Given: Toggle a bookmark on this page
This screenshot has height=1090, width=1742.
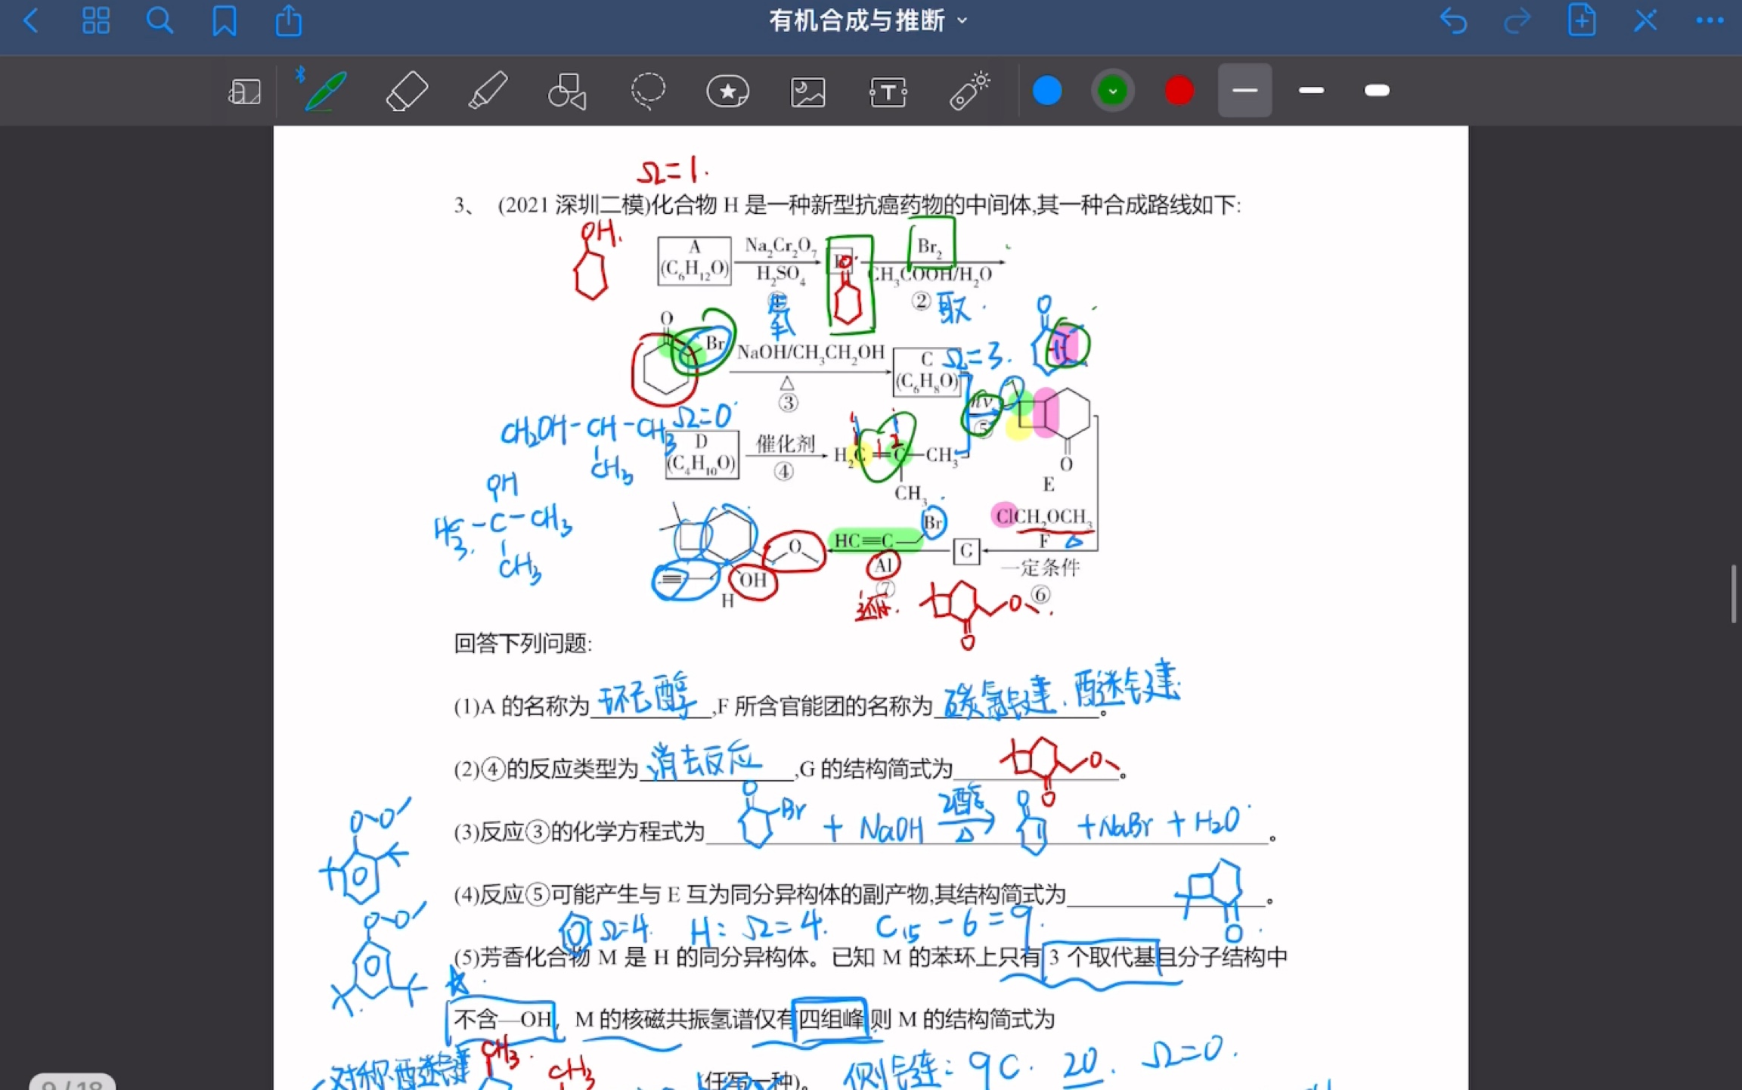Looking at the screenshot, I should tap(224, 20).
